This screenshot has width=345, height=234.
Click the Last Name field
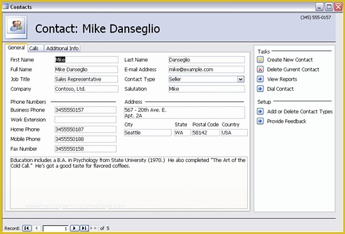coord(206,59)
